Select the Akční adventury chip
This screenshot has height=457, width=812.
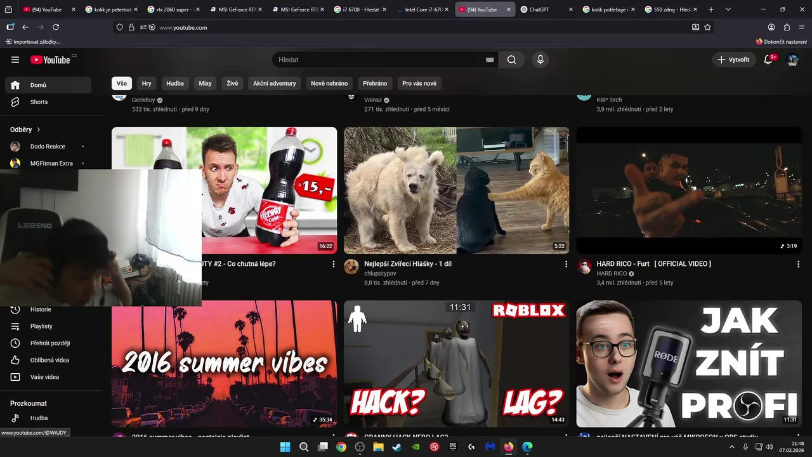274,83
